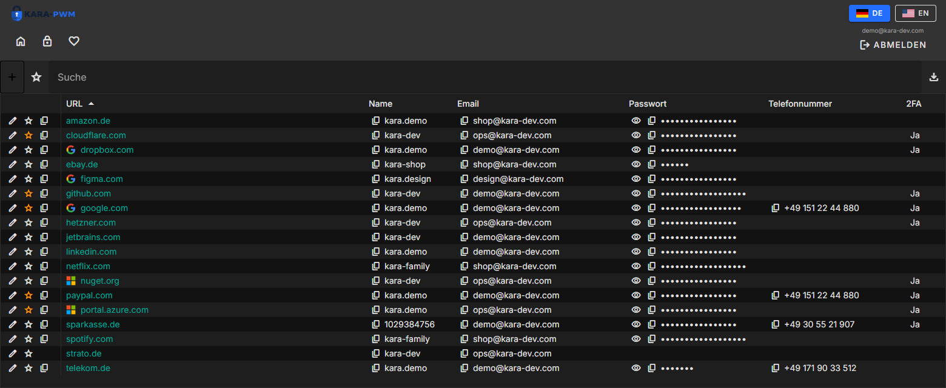Favorite dropbox.com via its star
Screen dimensions: 946x388
29,150
